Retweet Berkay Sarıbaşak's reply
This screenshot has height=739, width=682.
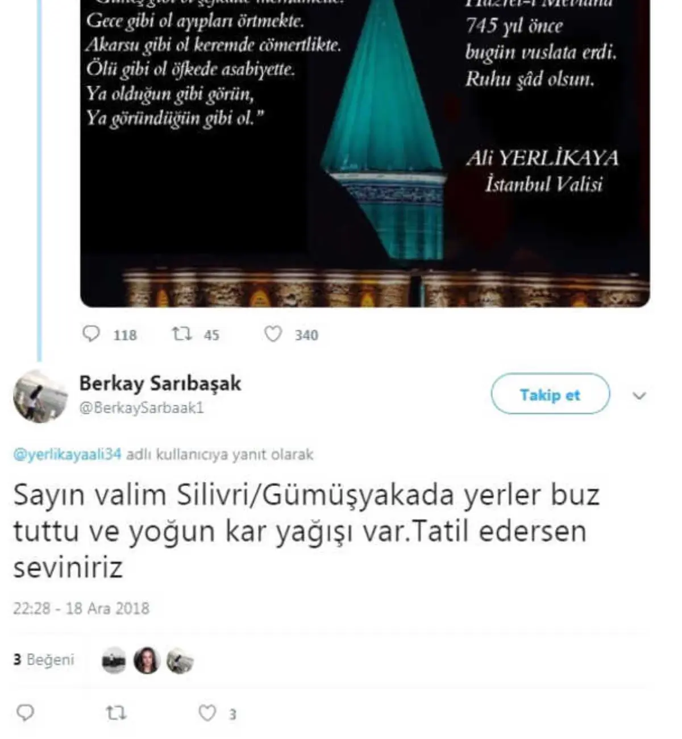coord(117,713)
